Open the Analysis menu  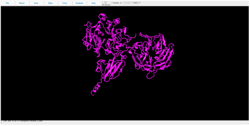pos(80,3)
